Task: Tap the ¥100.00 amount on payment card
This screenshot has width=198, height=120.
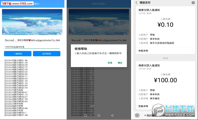Action: [165, 80]
